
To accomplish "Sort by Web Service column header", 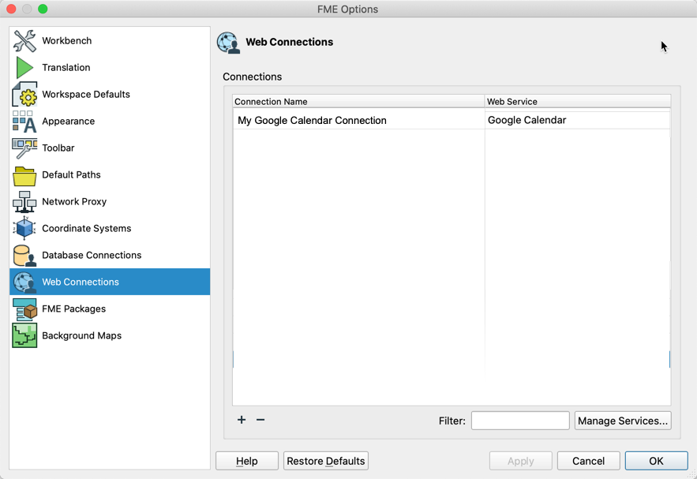I will (x=578, y=102).
